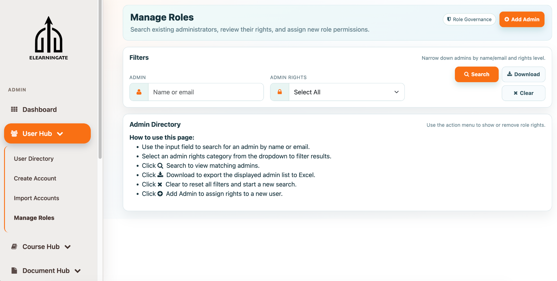Select Manage Roles sidebar entry
This screenshot has height=281, width=557.
(x=34, y=218)
